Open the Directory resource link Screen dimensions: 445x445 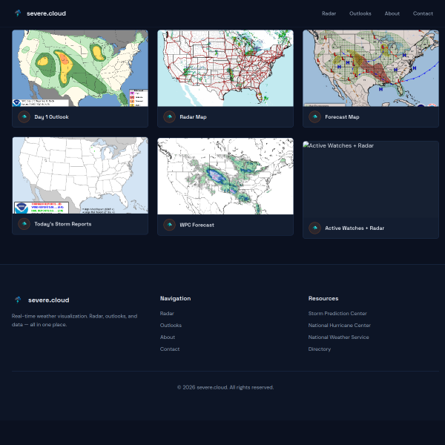tap(319, 349)
